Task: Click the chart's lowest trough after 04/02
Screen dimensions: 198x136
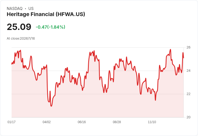Action: coord(51,106)
